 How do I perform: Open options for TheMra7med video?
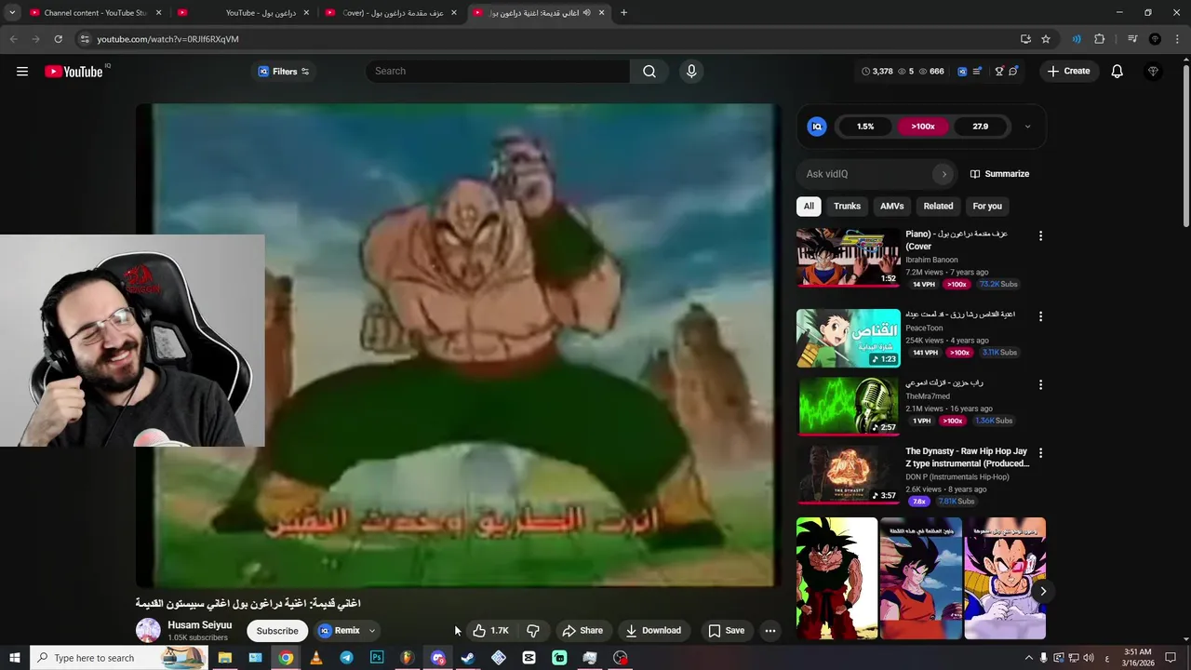(x=1040, y=384)
